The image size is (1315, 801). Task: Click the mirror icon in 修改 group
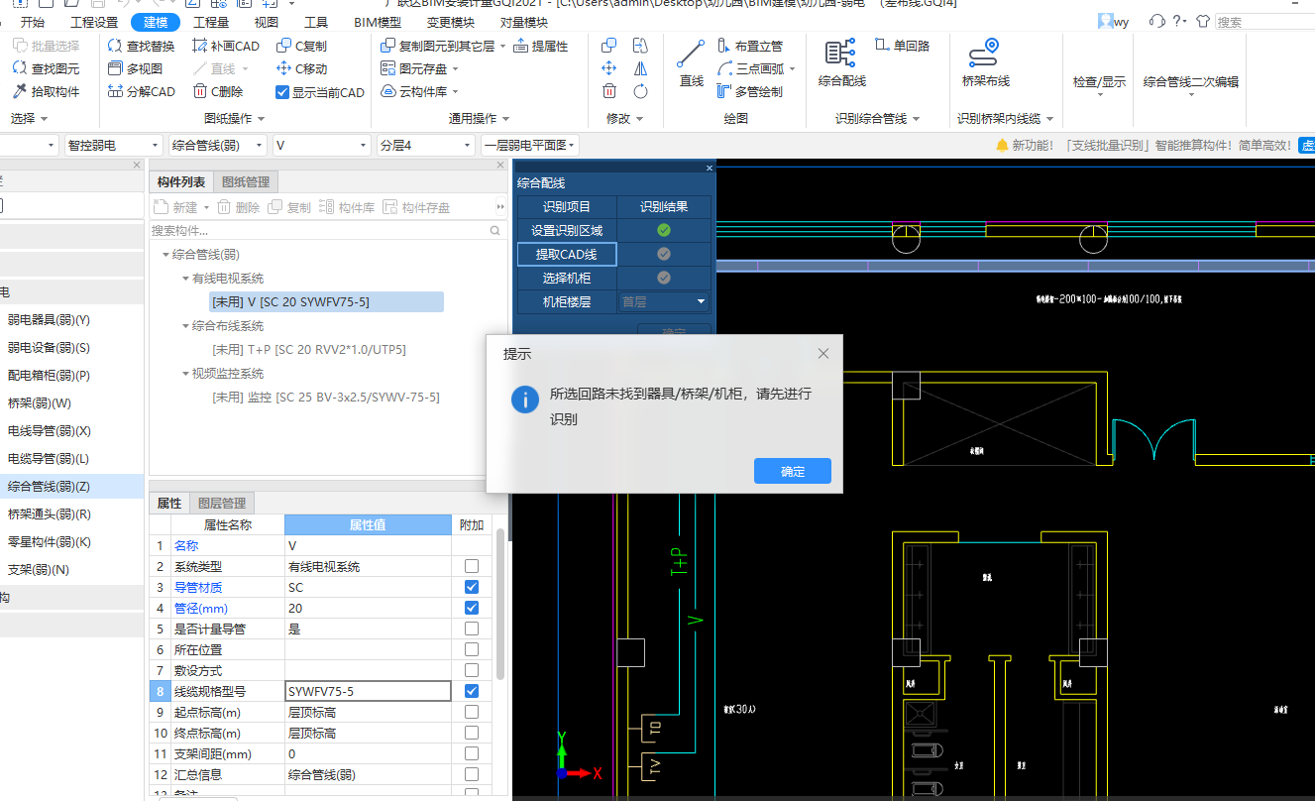pos(640,68)
